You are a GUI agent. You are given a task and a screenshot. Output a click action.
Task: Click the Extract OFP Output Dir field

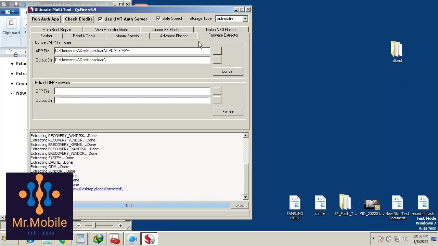132,100
